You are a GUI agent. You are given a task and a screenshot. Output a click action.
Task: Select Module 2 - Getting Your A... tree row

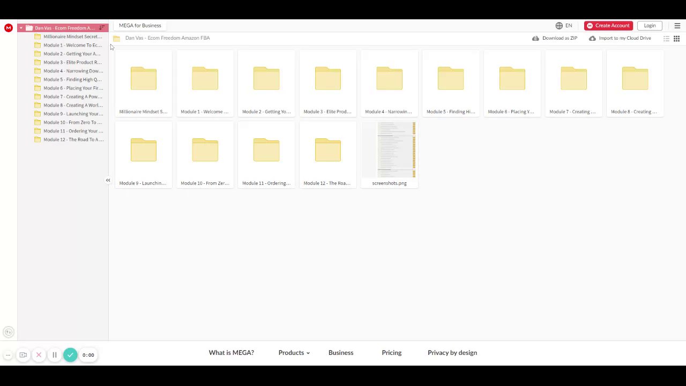pyautogui.click(x=63, y=54)
